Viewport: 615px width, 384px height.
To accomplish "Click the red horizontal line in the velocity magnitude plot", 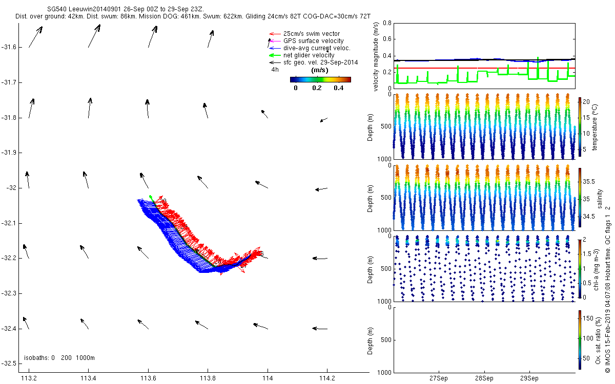I will click(x=484, y=68).
